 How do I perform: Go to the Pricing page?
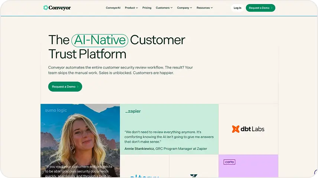[x=147, y=8]
